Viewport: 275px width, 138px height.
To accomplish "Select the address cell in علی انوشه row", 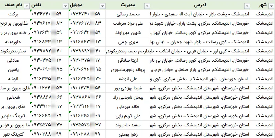I will (x=200, y=79).
